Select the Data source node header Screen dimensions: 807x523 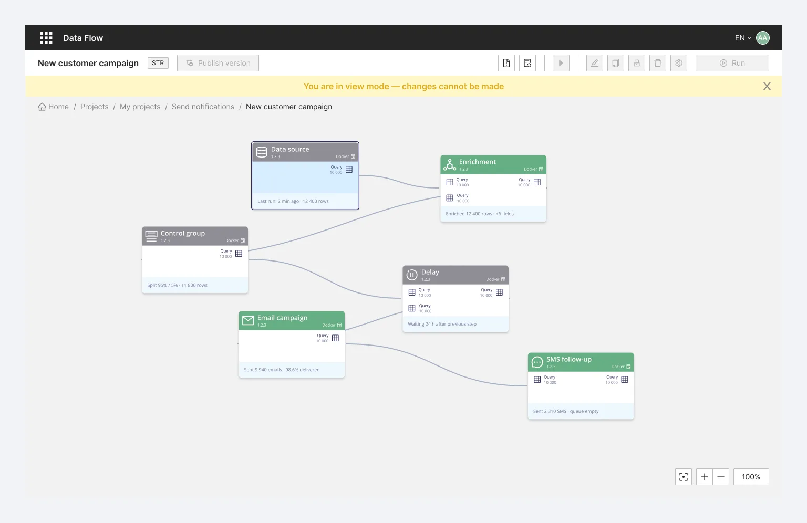coord(305,152)
